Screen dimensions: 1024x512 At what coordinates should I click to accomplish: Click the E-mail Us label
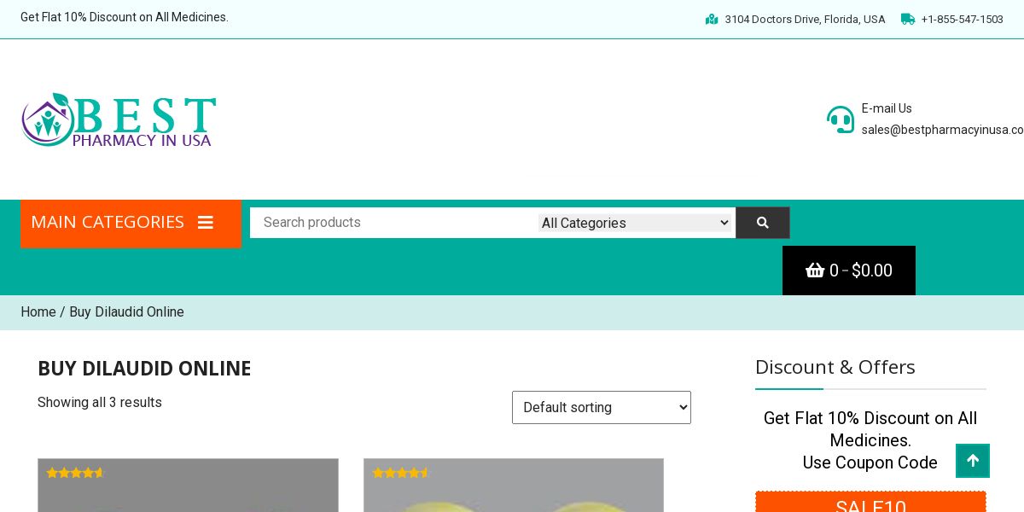[887, 108]
